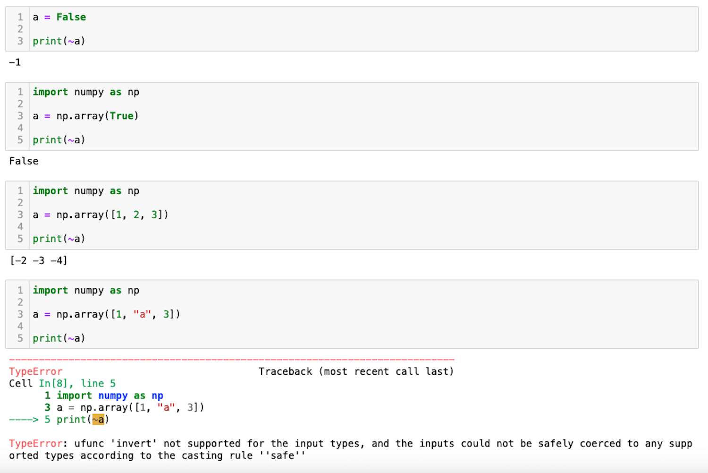The image size is (708, 473).
Task: Click the red 'TypeError' traceback heading
Action: point(35,371)
